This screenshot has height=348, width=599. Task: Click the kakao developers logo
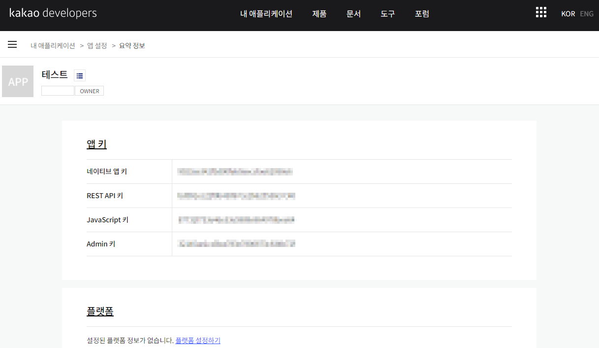(x=53, y=13)
